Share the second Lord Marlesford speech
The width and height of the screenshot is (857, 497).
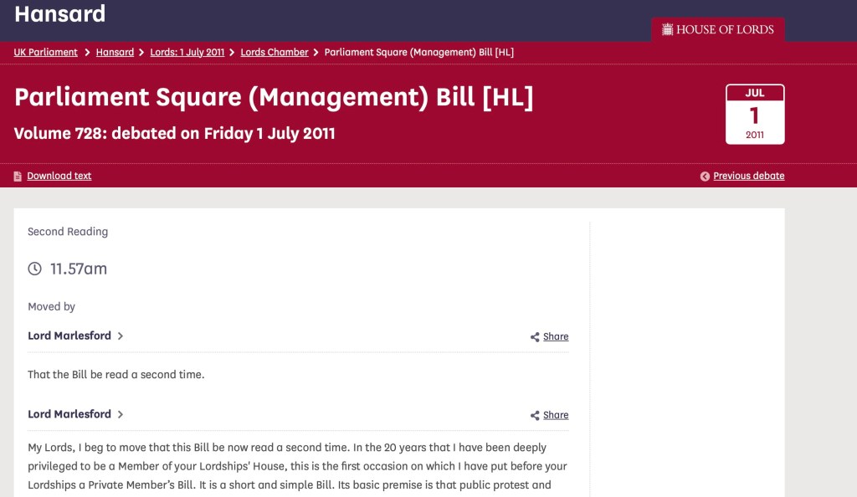pyautogui.click(x=555, y=415)
